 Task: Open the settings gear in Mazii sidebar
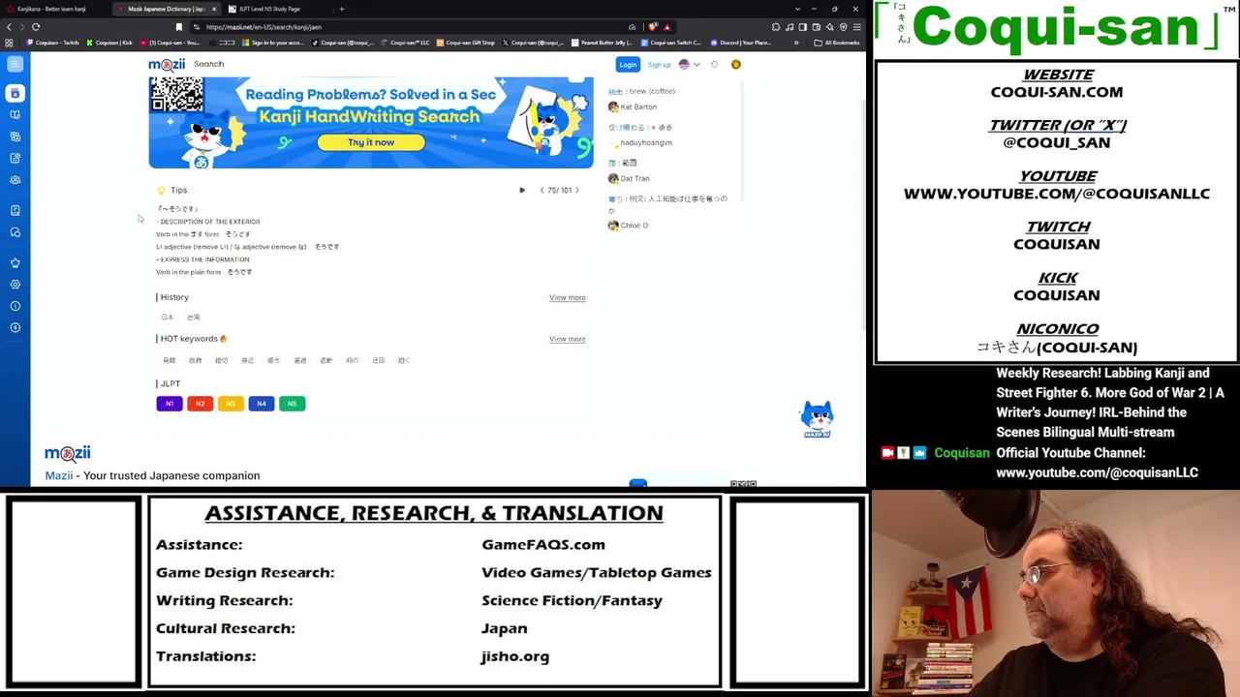pos(15,285)
